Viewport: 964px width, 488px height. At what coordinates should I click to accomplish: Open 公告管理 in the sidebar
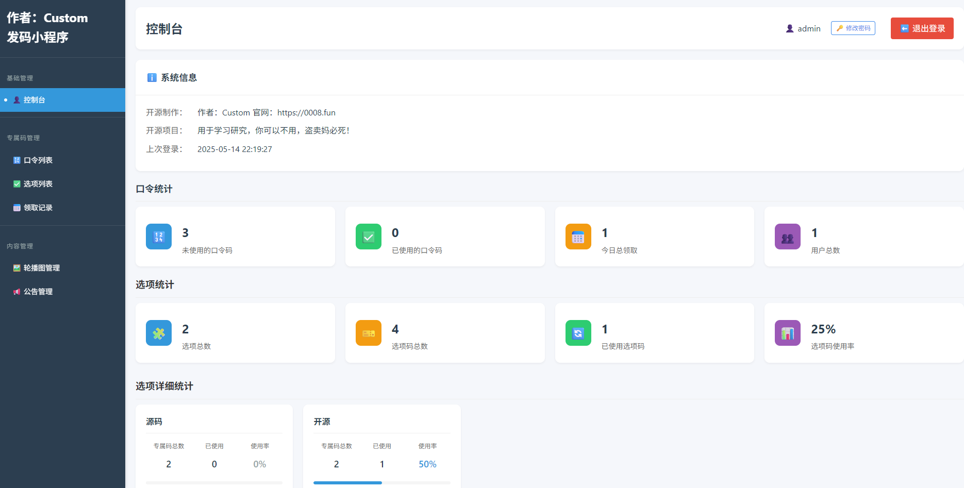[38, 292]
